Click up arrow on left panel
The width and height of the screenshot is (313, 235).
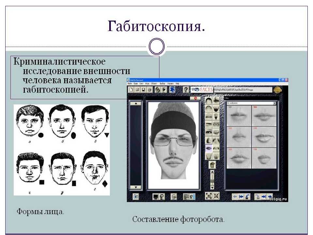[136, 103]
